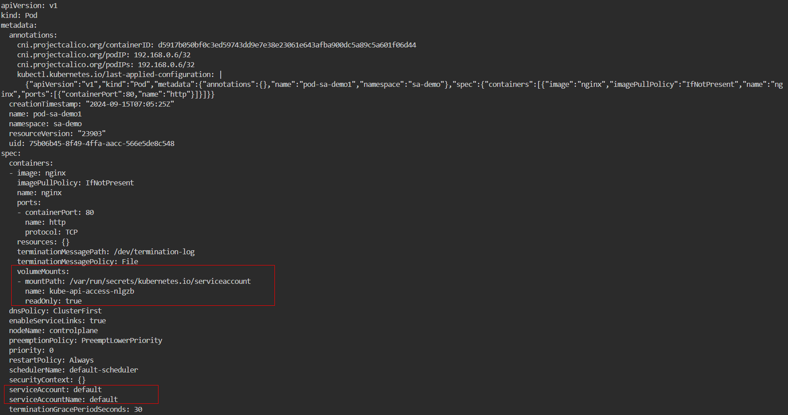Click the 'name: nginx' line
The height and width of the screenshot is (415, 788).
click(x=39, y=193)
